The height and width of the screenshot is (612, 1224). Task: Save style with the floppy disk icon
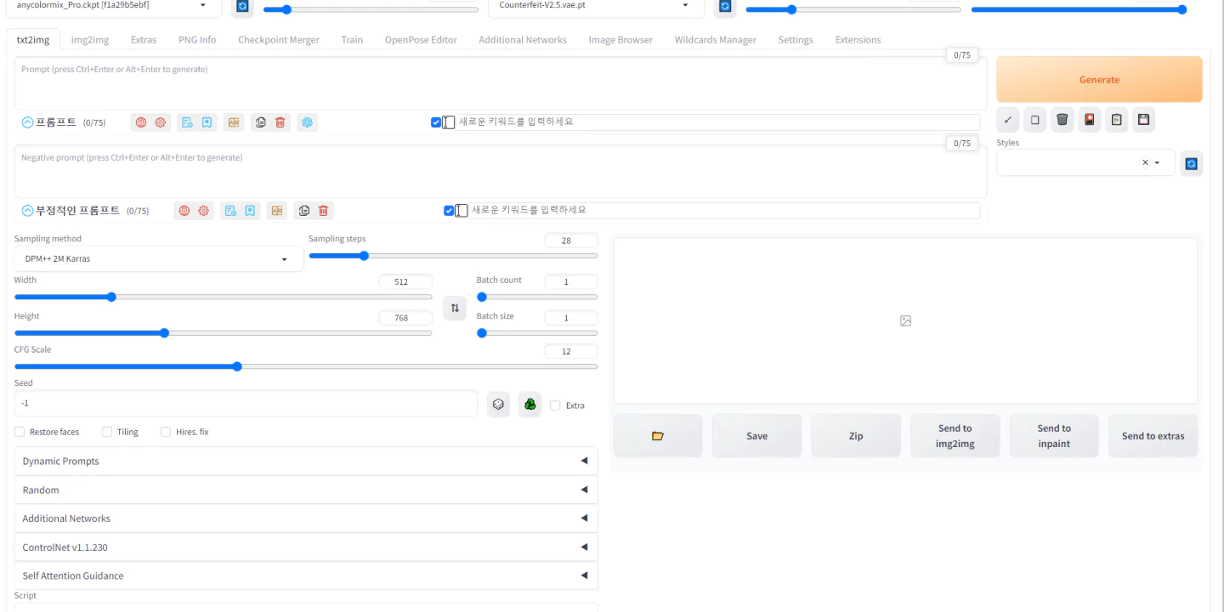point(1144,120)
